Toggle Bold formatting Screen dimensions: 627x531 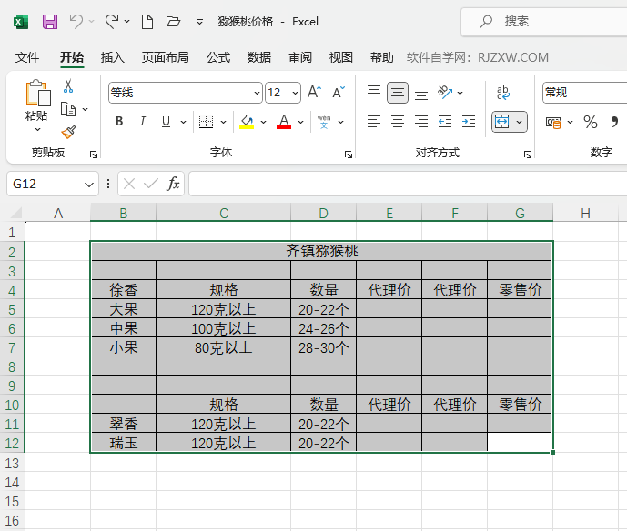click(119, 122)
